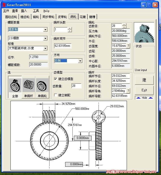This screenshot has height=175, width=161.
Task: Switch to the 同步带轮 tab
Action: (x=49, y=17)
